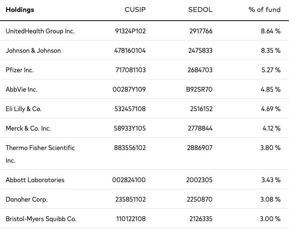This screenshot has height=231, width=289.
Task: Click the 3.00 % fund percentage
Action: (270, 219)
